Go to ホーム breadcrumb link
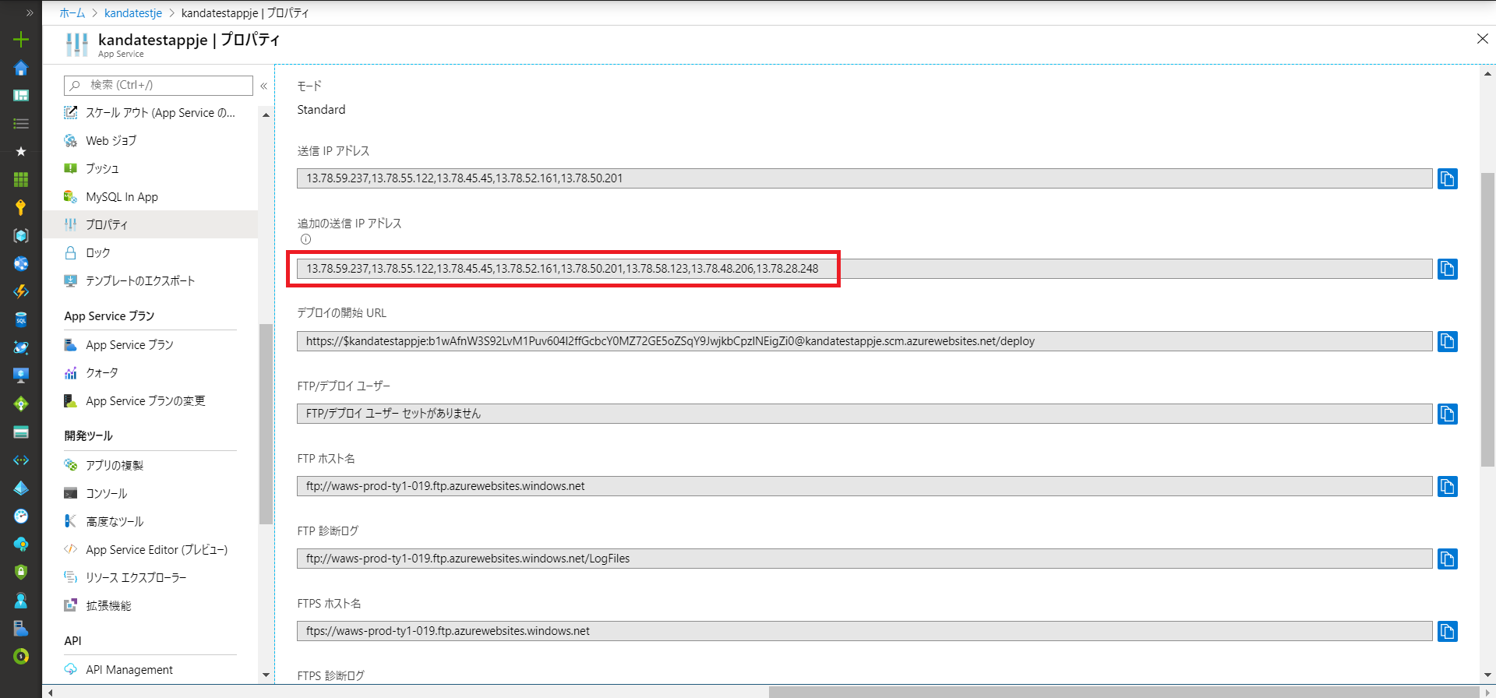1496x698 pixels. tap(72, 13)
